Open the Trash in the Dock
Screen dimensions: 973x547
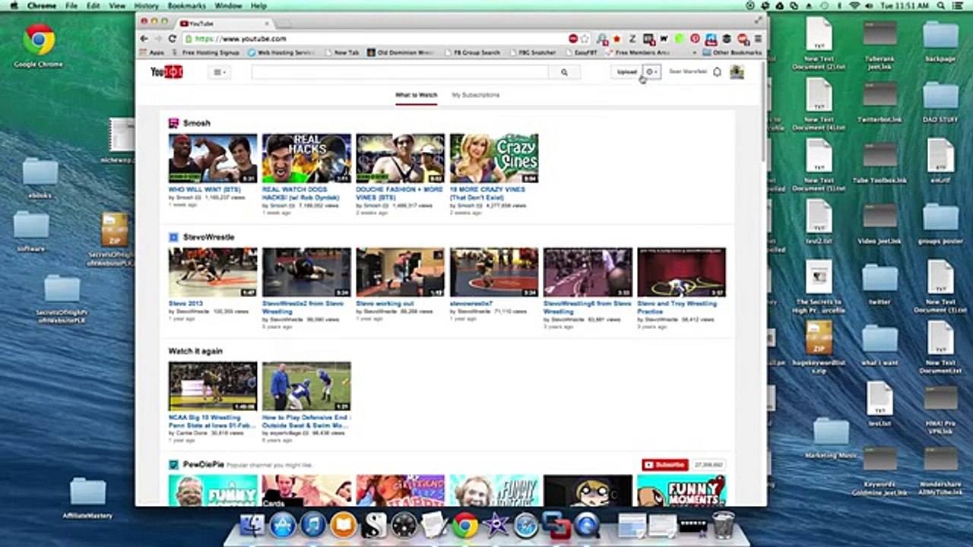723,524
